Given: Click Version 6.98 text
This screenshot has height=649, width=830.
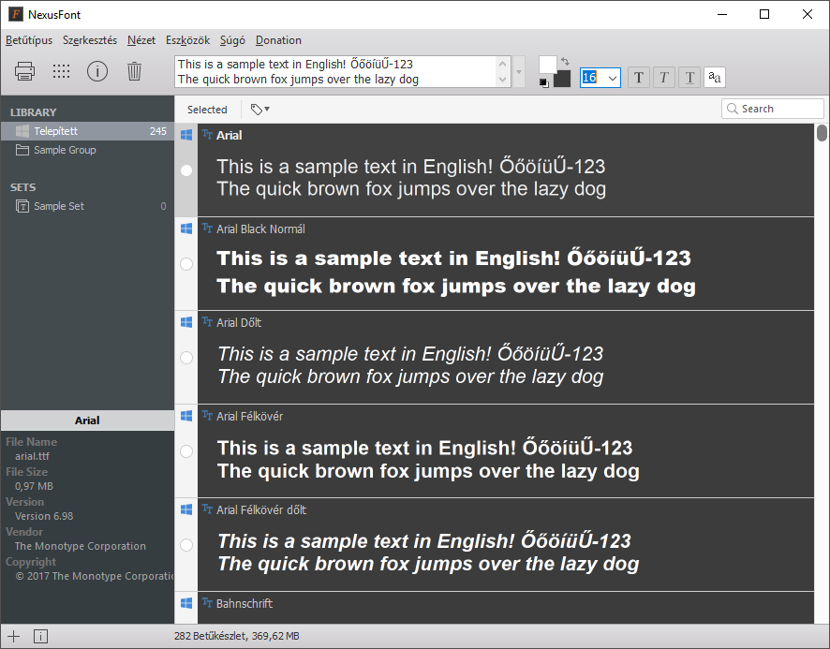Looking at the screenshot, I should click(x=44, y=516).
